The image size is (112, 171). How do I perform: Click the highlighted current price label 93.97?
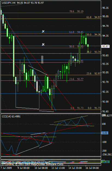(x=105, y=46)
